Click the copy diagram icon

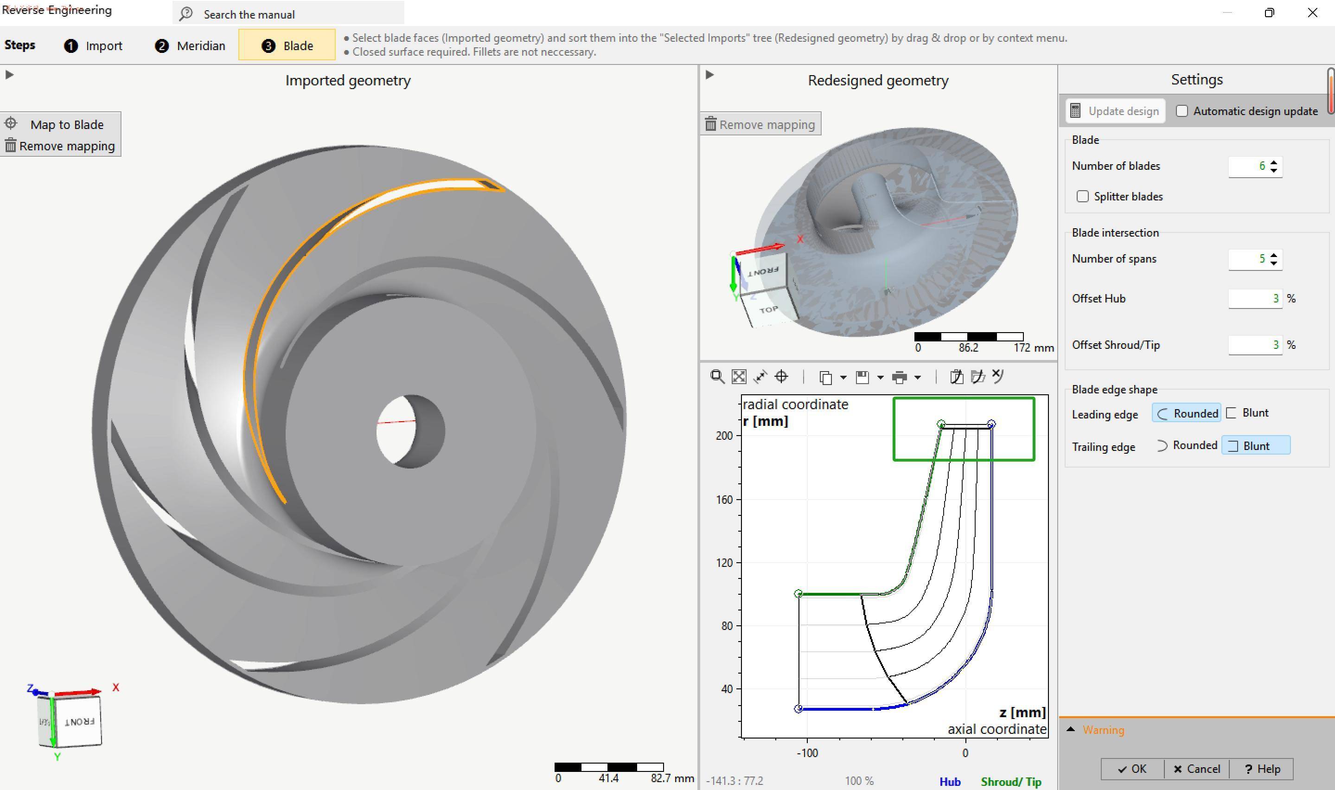click(826, 378)
